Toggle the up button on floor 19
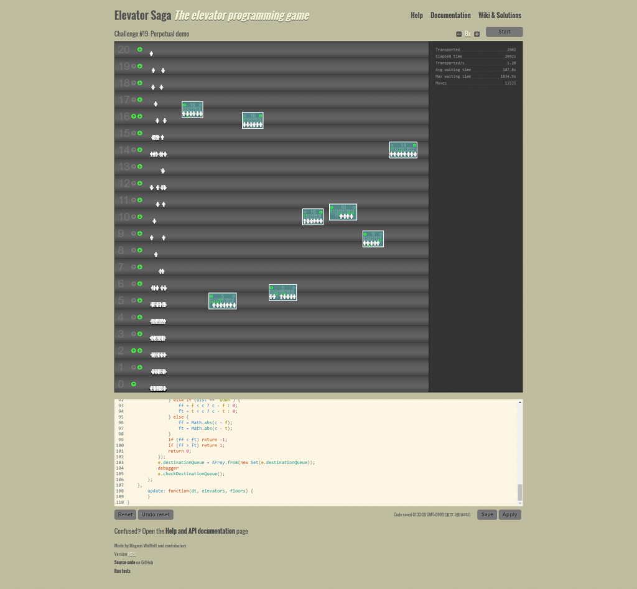 134,66
